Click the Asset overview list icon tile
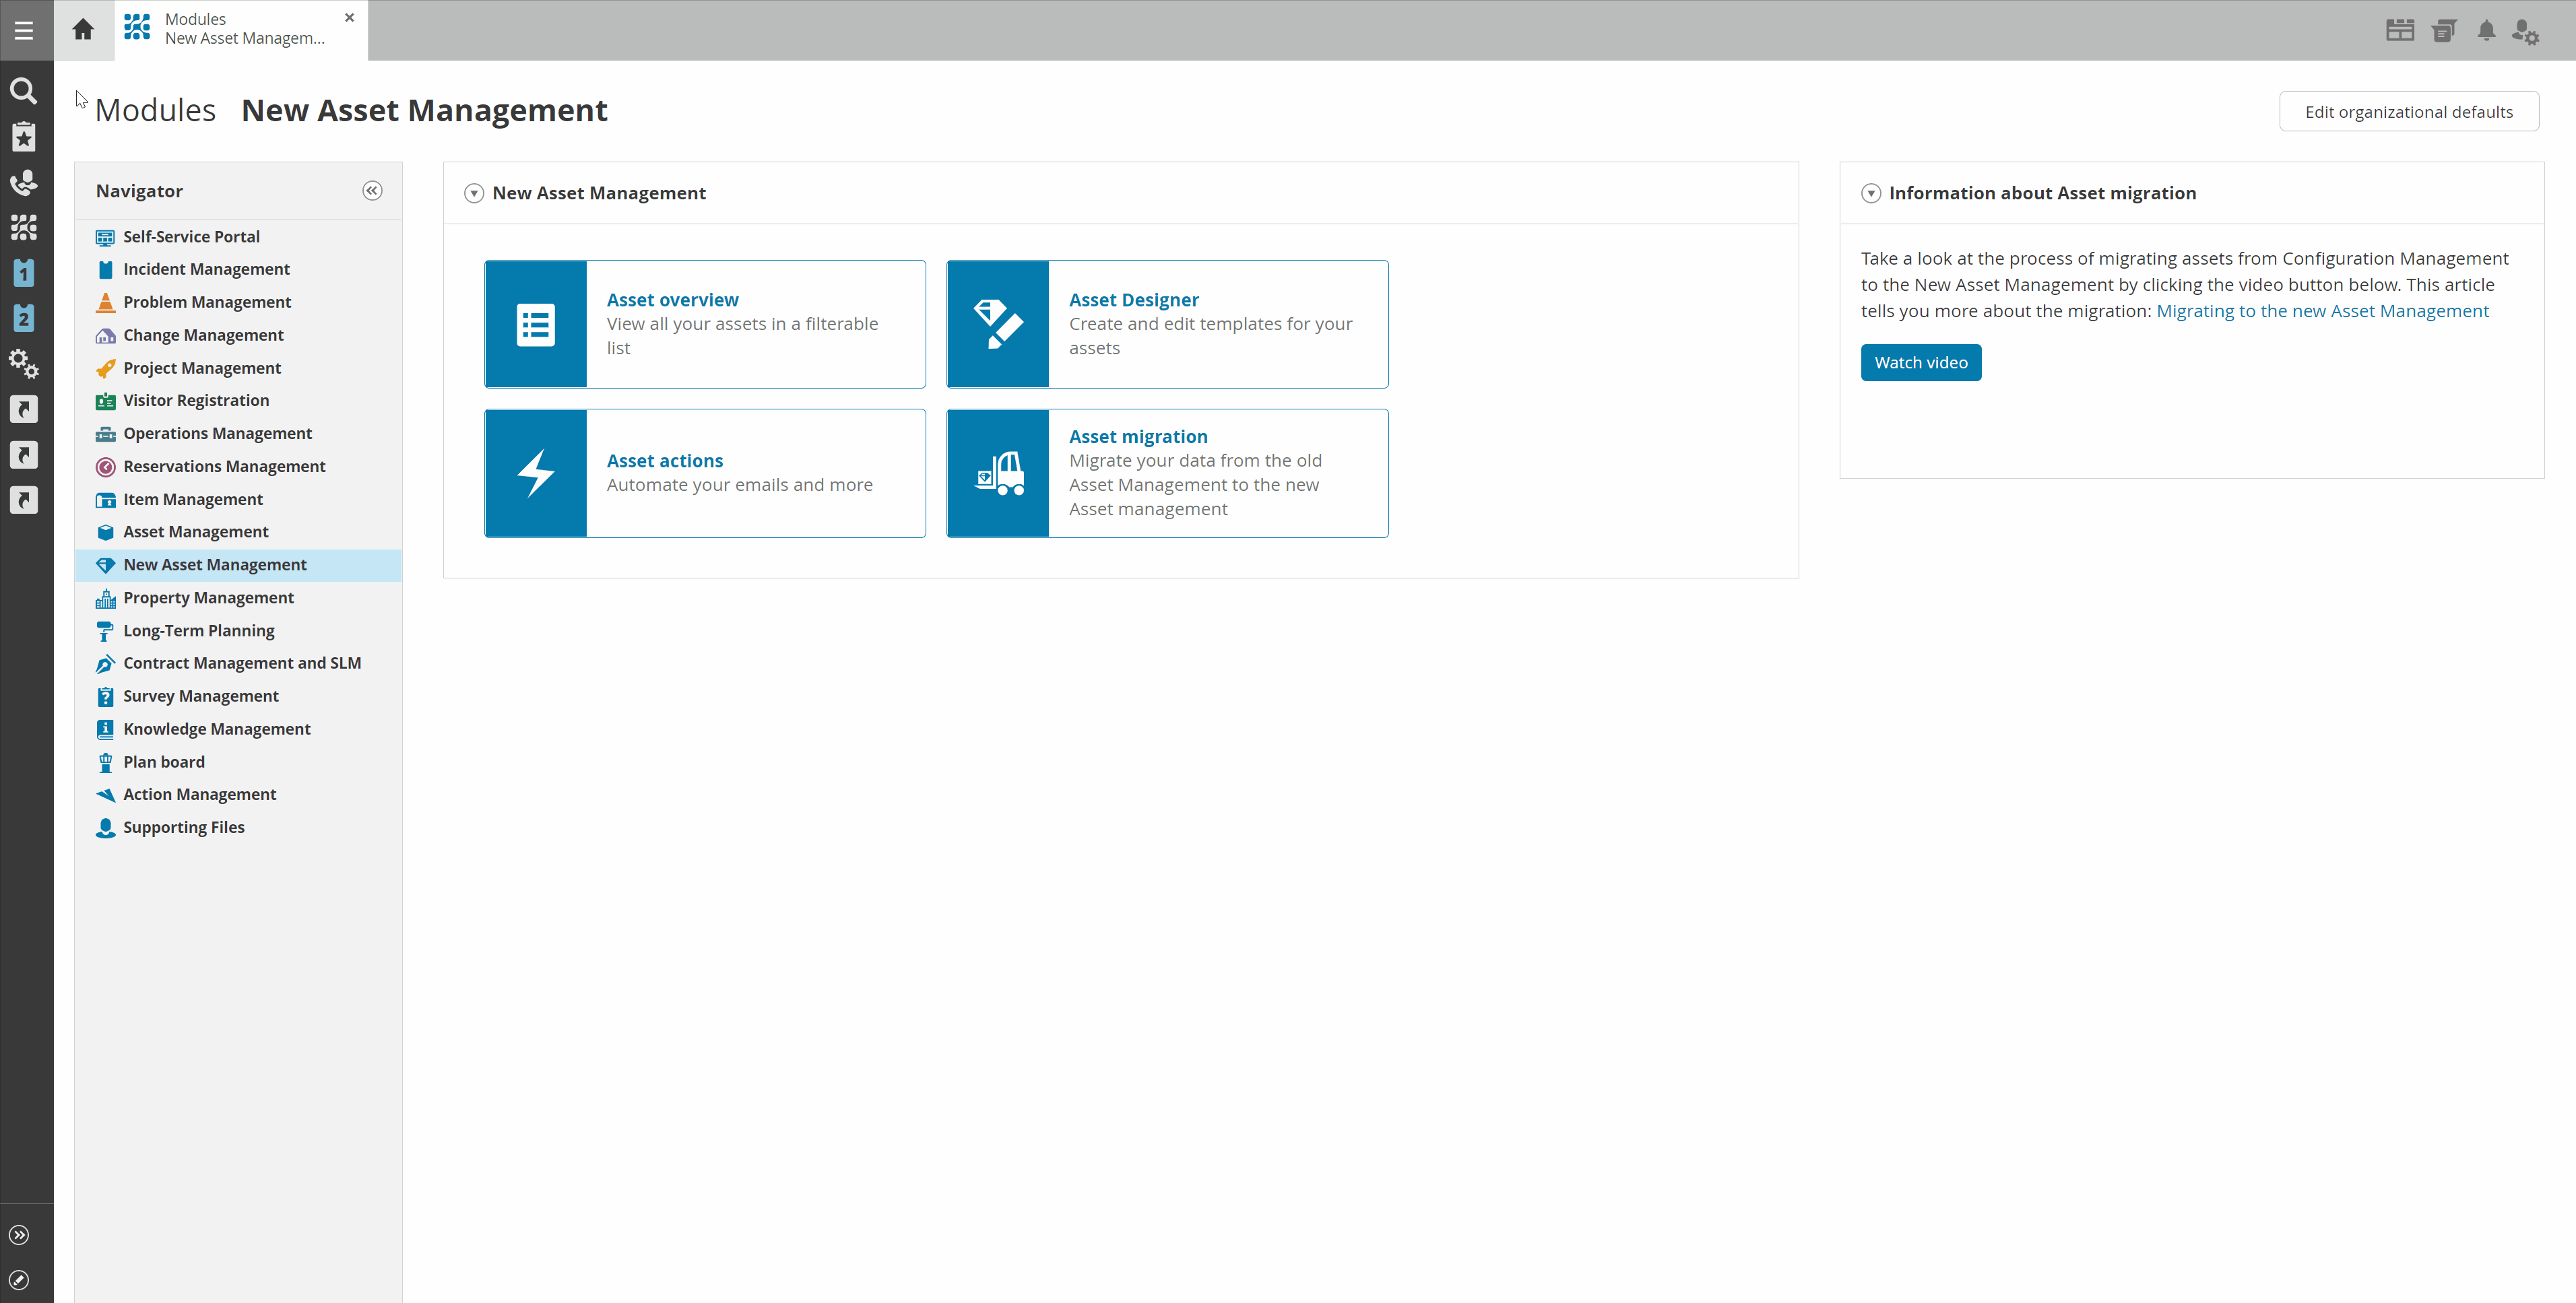 [x=536, y=324]
